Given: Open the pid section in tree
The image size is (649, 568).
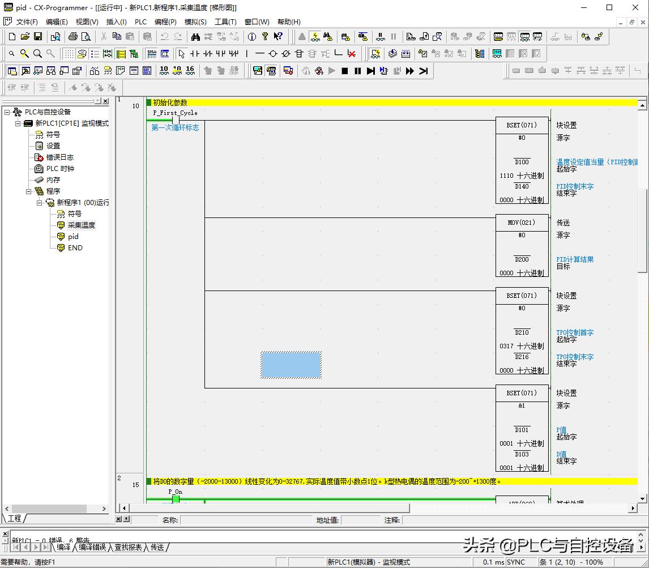Looking at the screenshot, I should [73, 237].
